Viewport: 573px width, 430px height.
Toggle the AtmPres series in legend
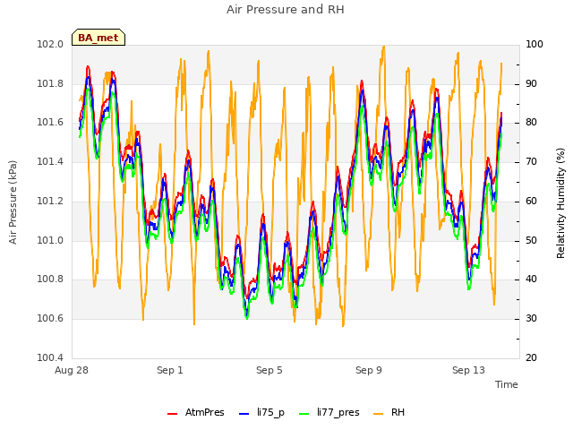point(196,412)
